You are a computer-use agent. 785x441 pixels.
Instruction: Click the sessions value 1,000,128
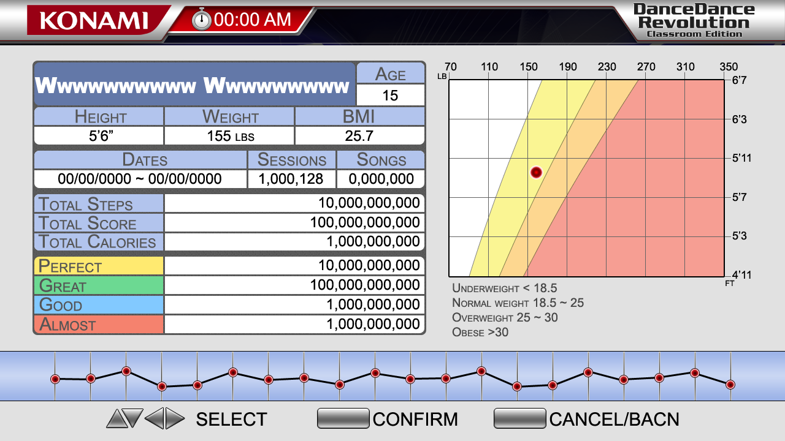click(x=292, y=179)
